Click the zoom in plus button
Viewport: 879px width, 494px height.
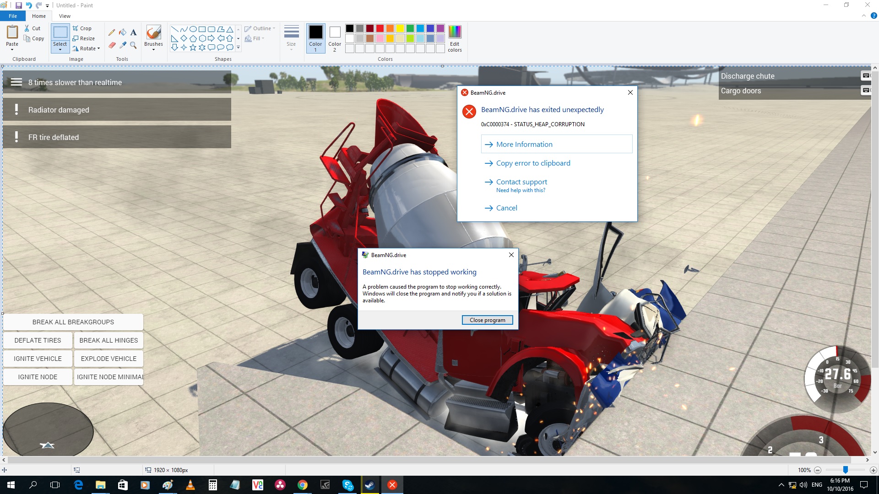click(x=873, y=470)
